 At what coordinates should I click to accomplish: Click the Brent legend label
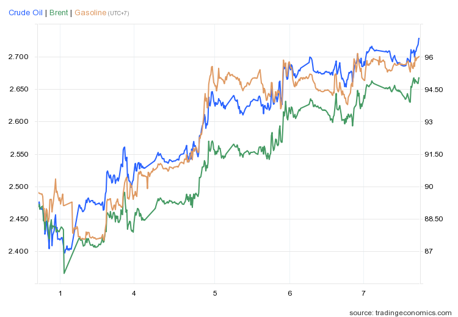59,13
